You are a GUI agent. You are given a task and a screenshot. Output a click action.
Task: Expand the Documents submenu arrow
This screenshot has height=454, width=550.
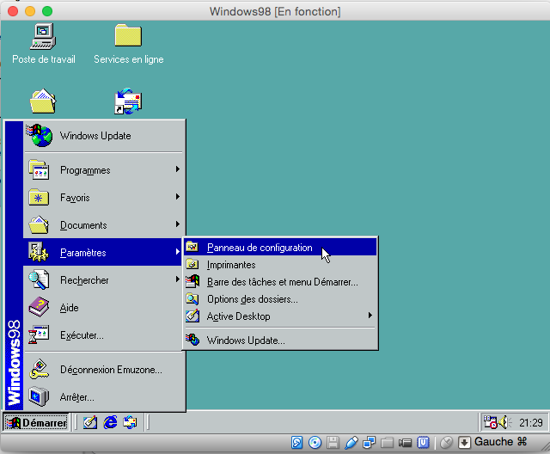pyautogui.click(x=178, y=224)
